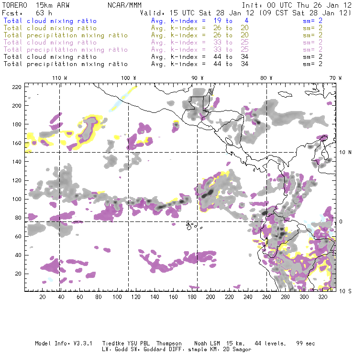This screenshot has width=354, height=354.
Task: Click the '180' tick on the vertical axis
Action: [x=17, y=124]
